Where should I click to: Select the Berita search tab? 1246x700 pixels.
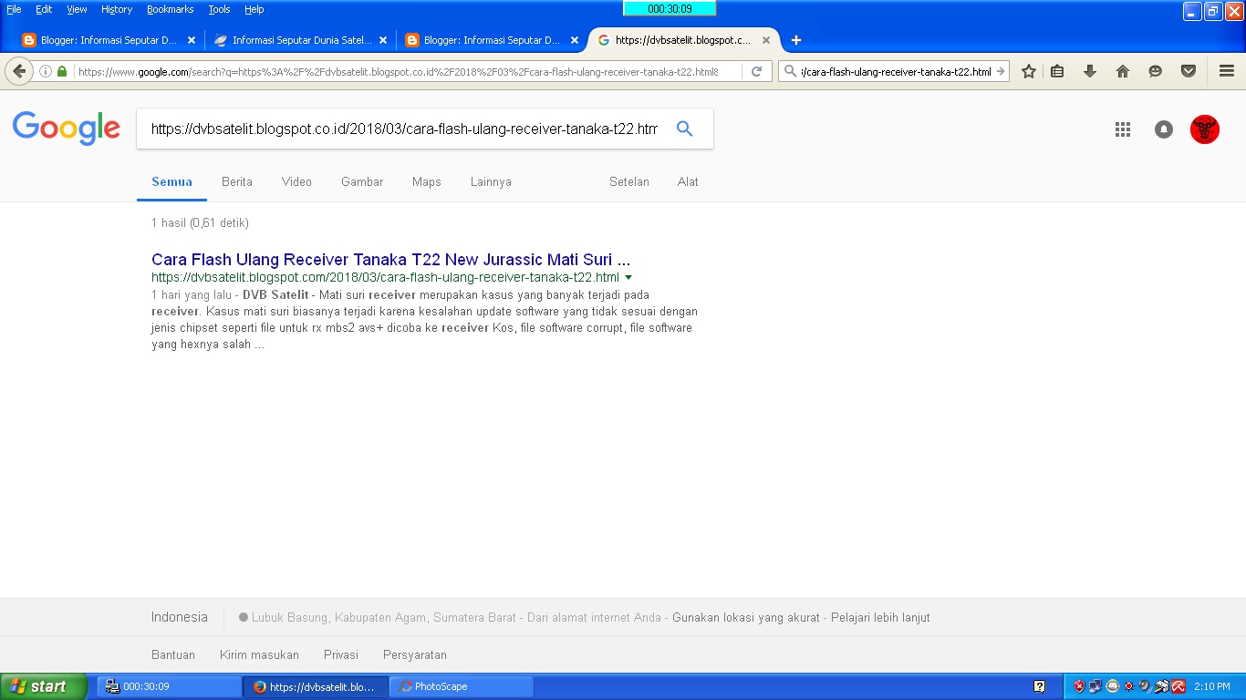coord(237,181)
